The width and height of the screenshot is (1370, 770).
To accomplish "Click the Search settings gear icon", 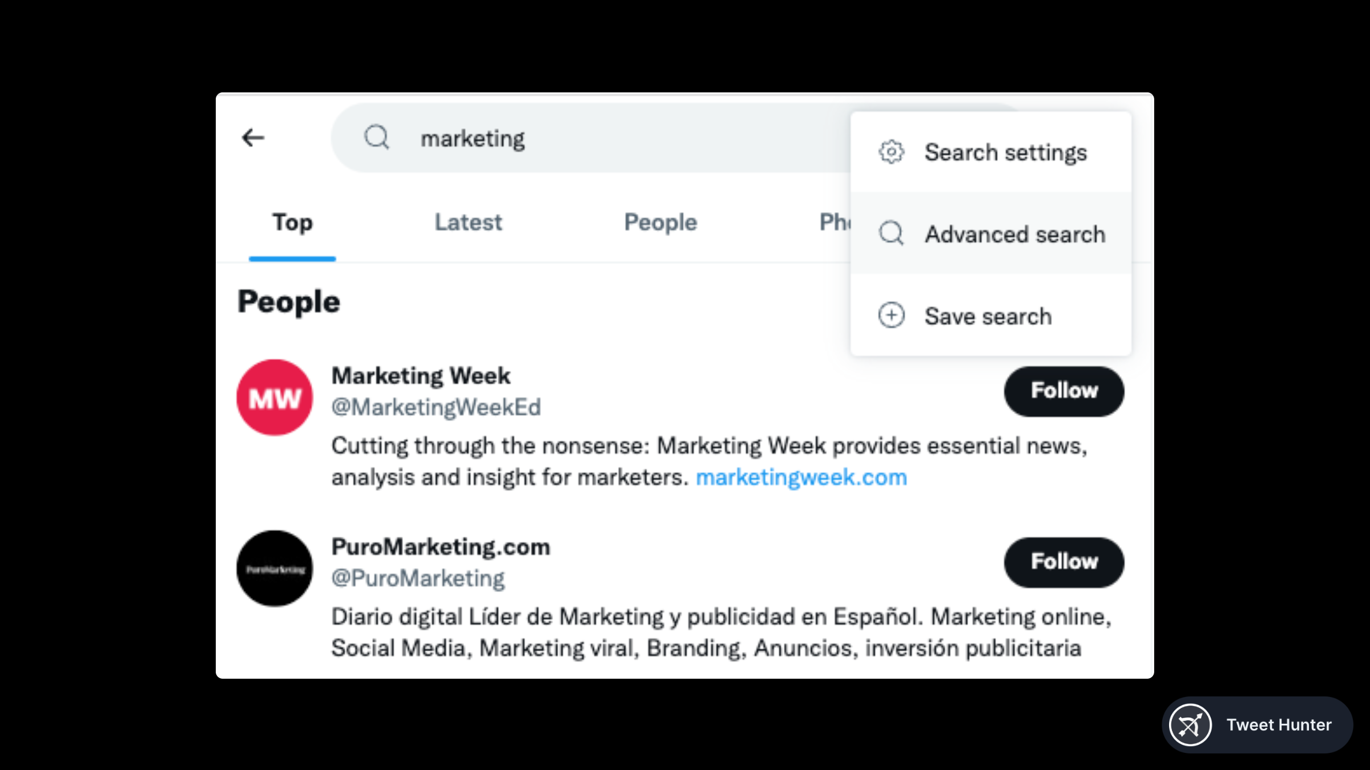I will [x=891, y=152].
